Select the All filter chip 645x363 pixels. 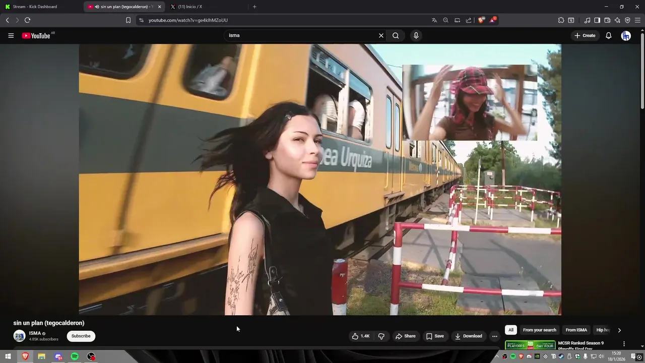point(510,330)
